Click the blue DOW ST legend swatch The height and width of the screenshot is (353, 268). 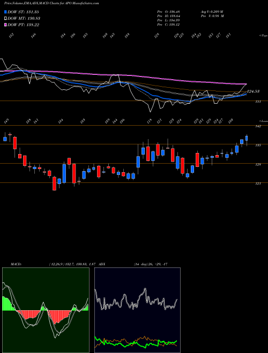(x=5, y=12)
